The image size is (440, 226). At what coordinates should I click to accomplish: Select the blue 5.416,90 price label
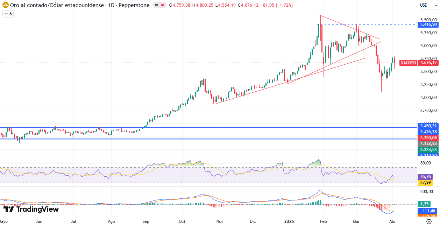coord(428,24)
